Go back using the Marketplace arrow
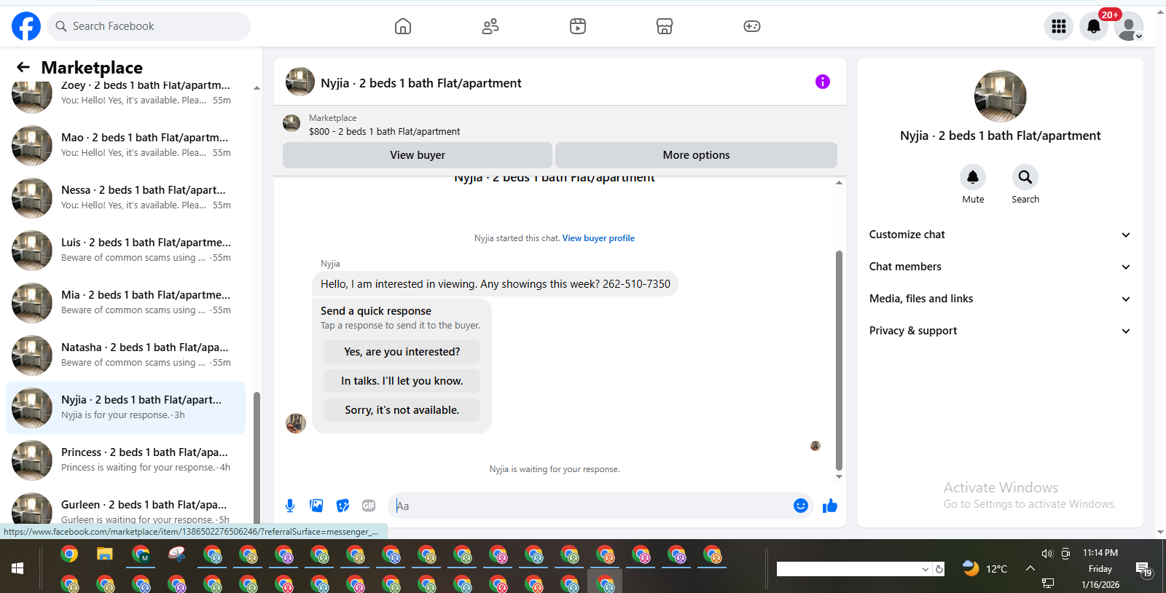Screen dimensions: 1166x593 (23, 67)
